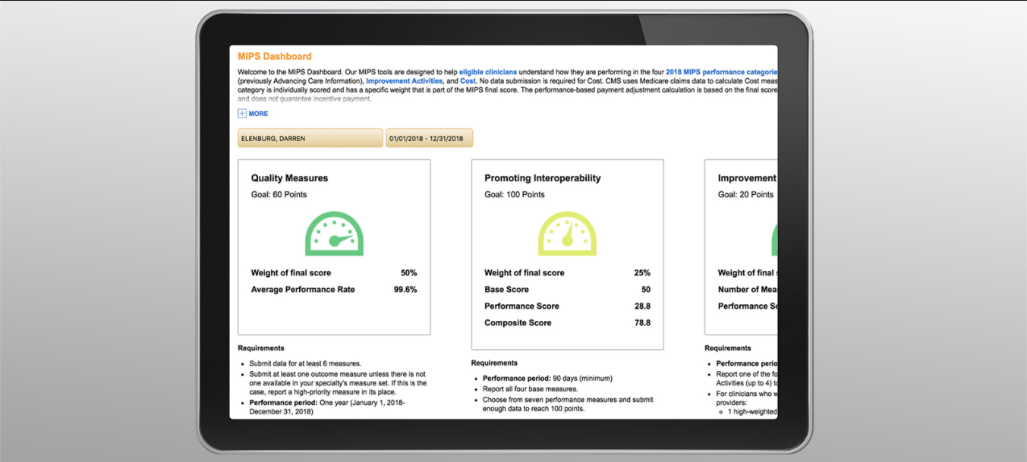Open the '2018 MIPS performance categories' link

721,72
